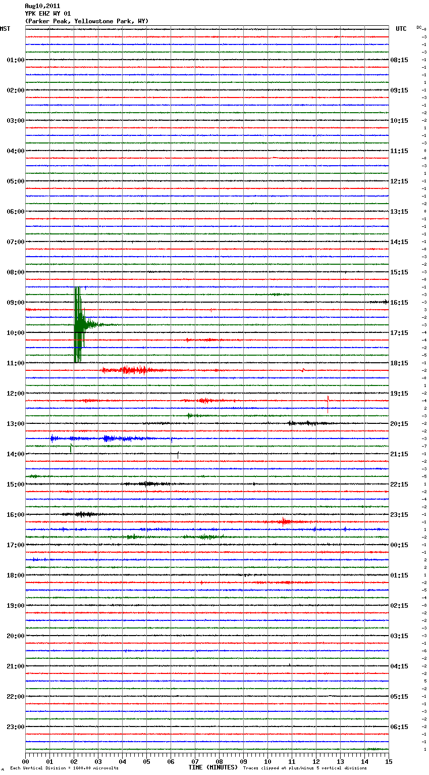Click the 04:15 UTC time label

click(399, 666)
